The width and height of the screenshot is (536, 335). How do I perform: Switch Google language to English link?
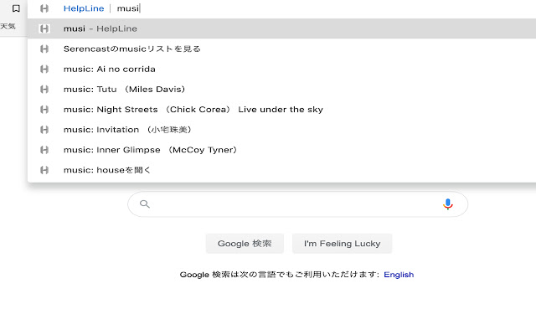(399, 275)
